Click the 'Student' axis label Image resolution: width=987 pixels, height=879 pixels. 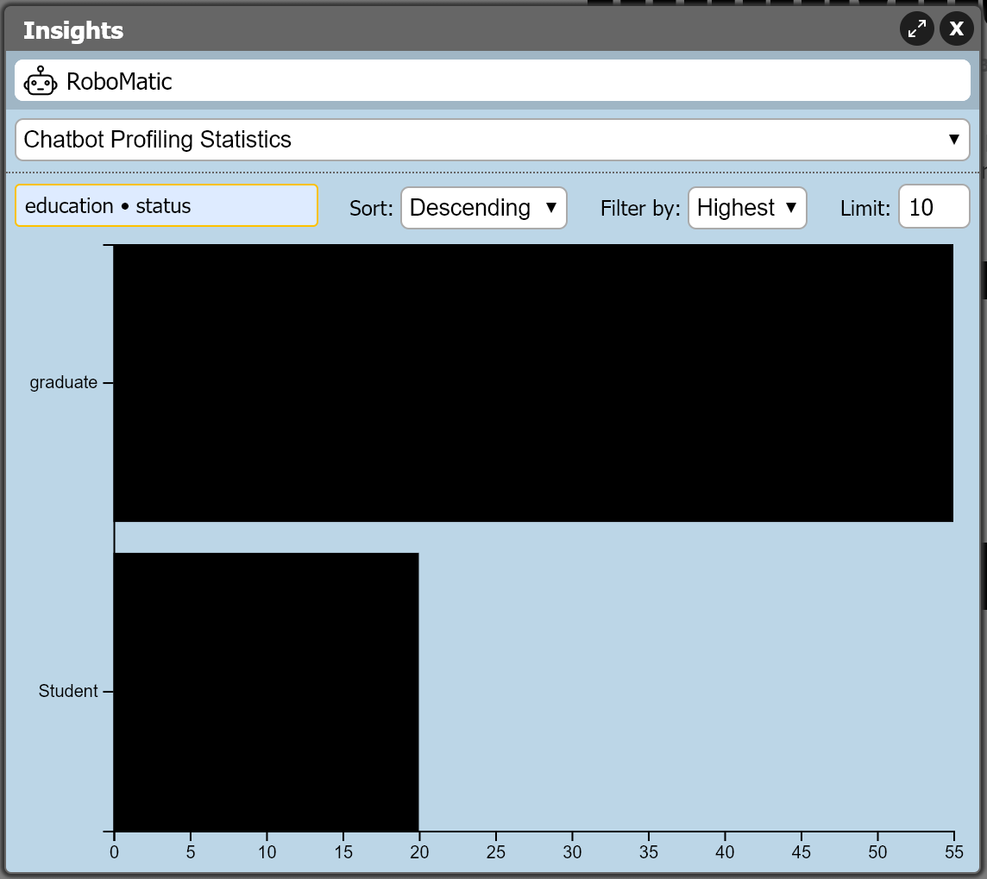click(68, 691)
